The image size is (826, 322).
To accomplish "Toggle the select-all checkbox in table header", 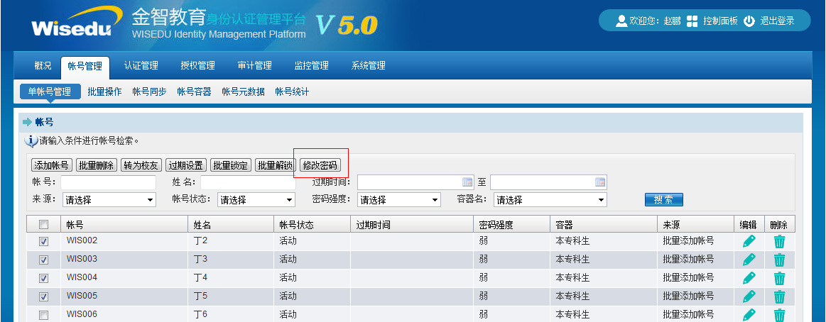I will pyautogui.click(x=44, y=225).
